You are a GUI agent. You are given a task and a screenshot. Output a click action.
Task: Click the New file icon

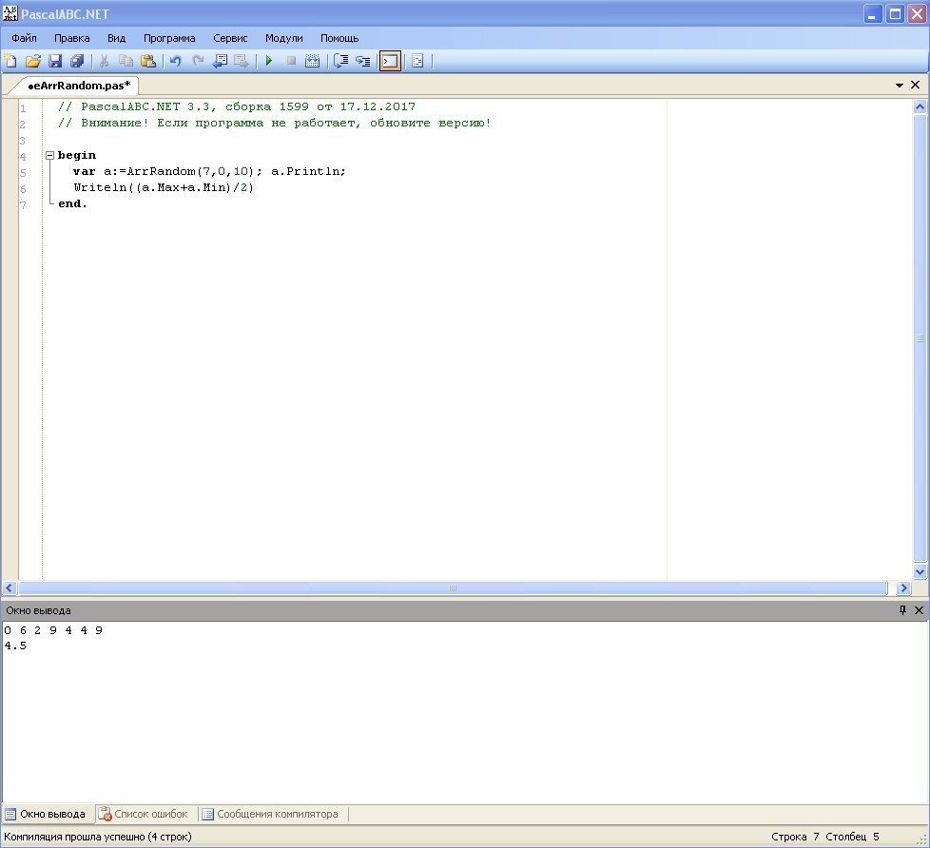coord(11,61)
